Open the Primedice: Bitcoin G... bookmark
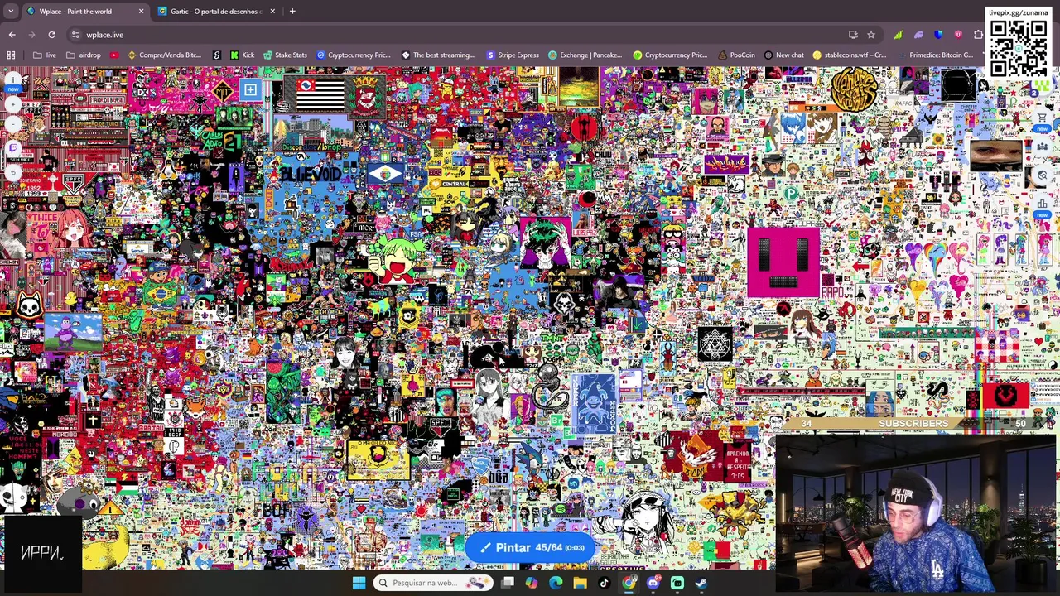Screen dimensions: 1060x596 click(x=934, y=55)
